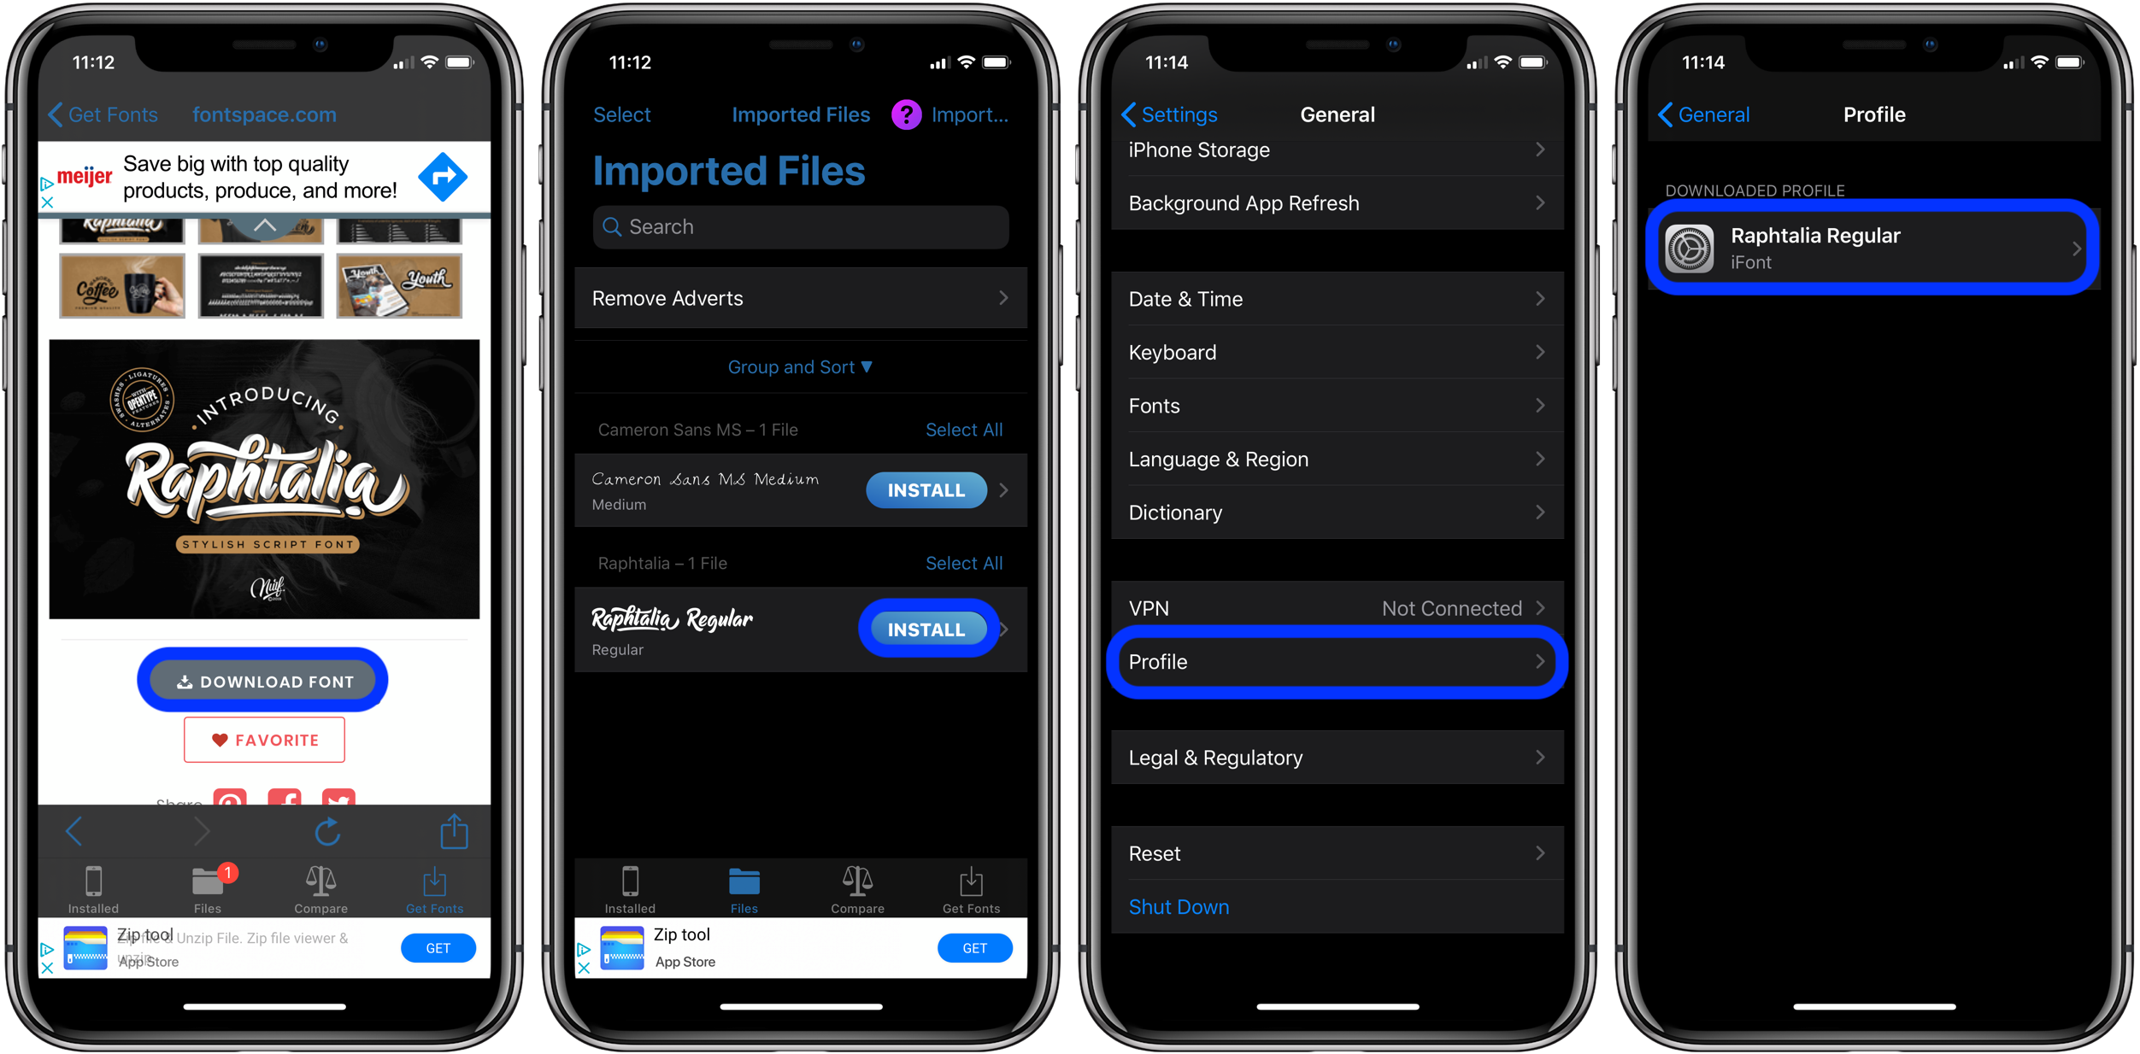This screenshot has height=1054, width=2140.
Task: Select the Compare tab in iFont
Action: click(x=855, y=885)
